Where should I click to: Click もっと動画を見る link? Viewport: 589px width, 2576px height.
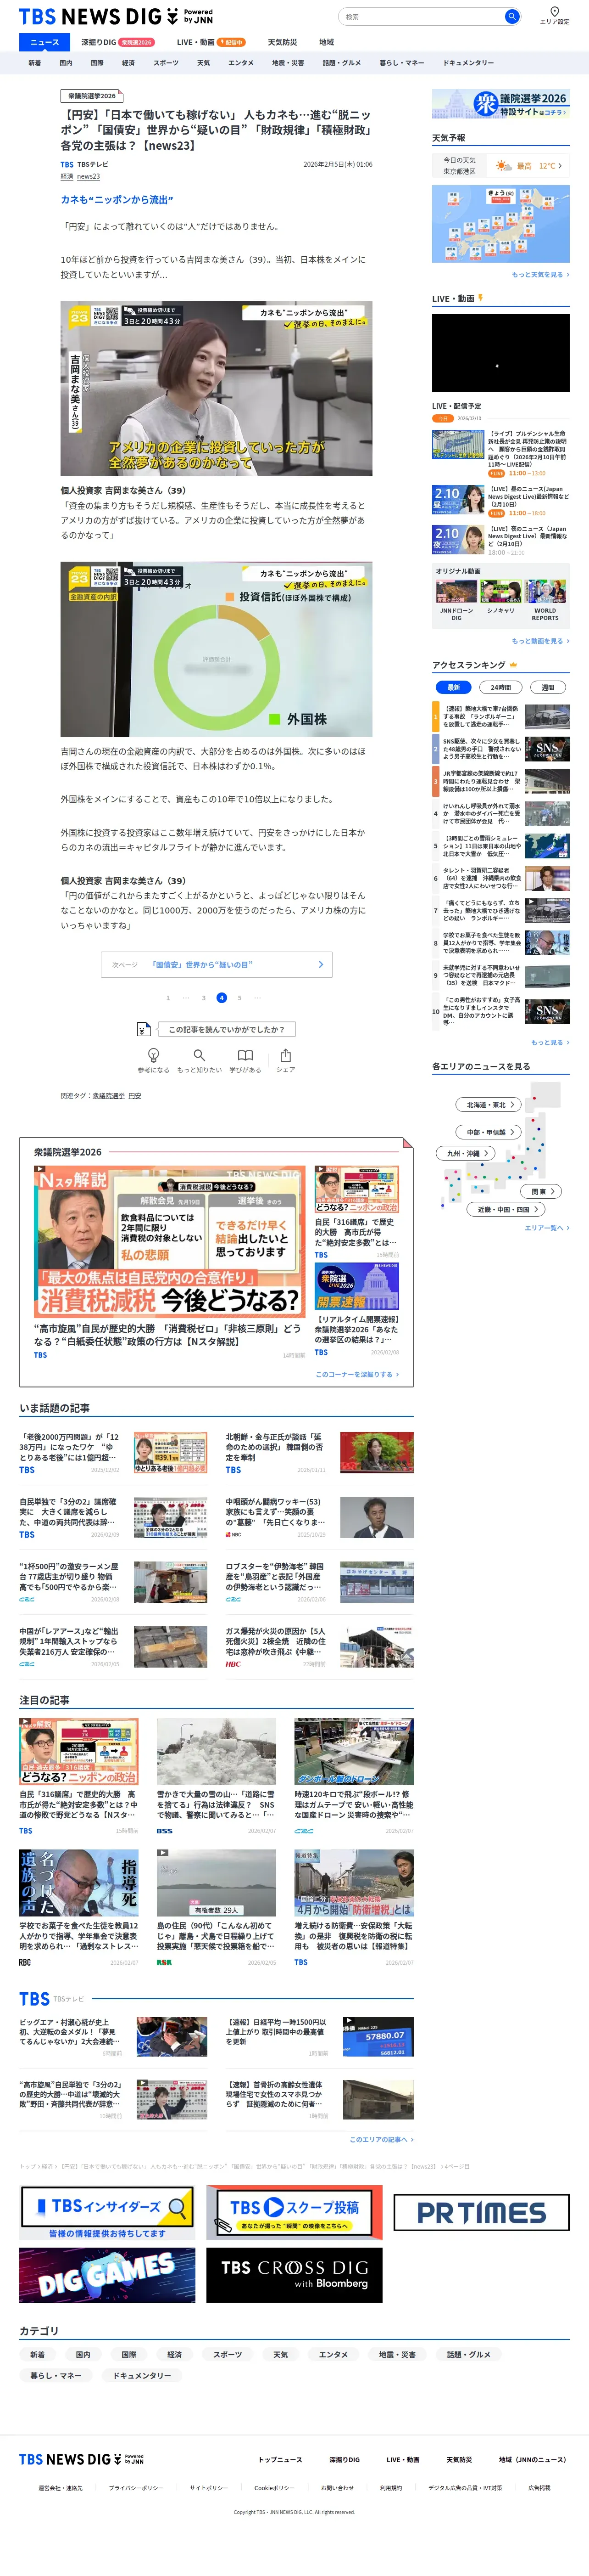(x=540, y=641)
